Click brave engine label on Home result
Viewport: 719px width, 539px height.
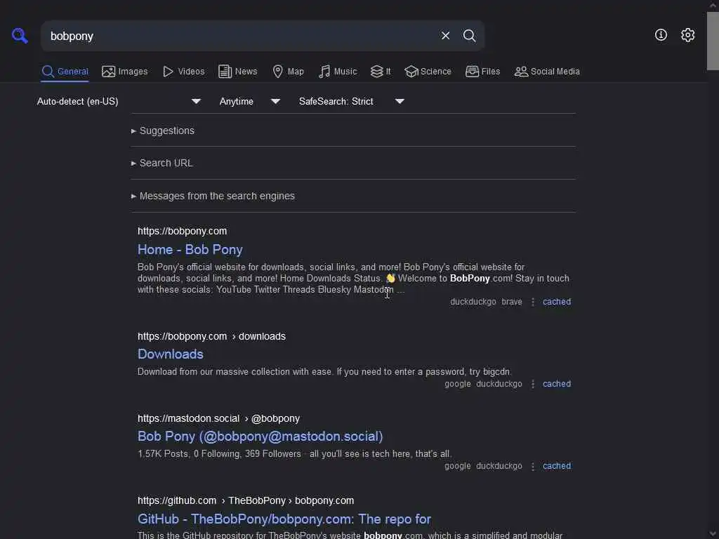(512, 302)
